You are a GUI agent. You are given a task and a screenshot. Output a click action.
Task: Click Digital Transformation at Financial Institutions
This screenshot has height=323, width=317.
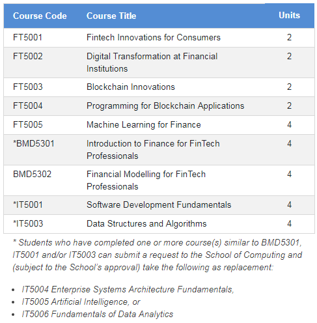[152, 63]
